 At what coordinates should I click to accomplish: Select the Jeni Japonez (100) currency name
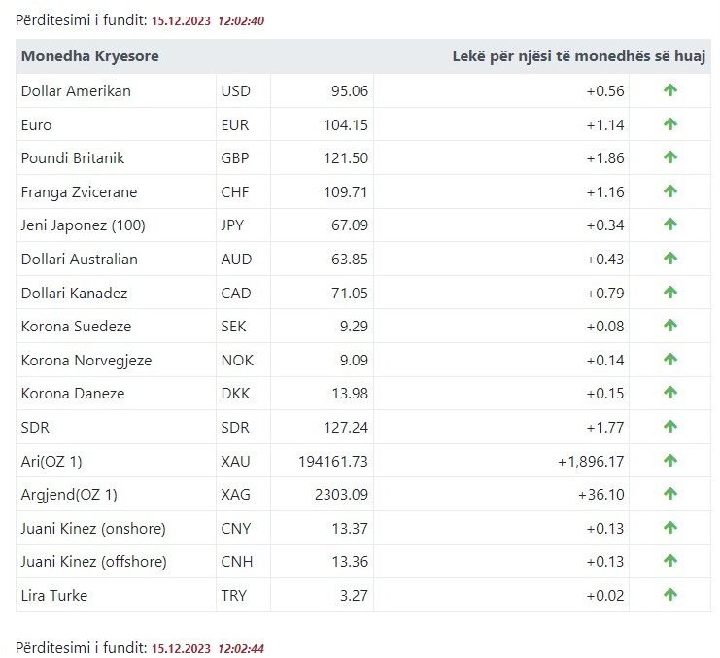(x=83, y=225)
